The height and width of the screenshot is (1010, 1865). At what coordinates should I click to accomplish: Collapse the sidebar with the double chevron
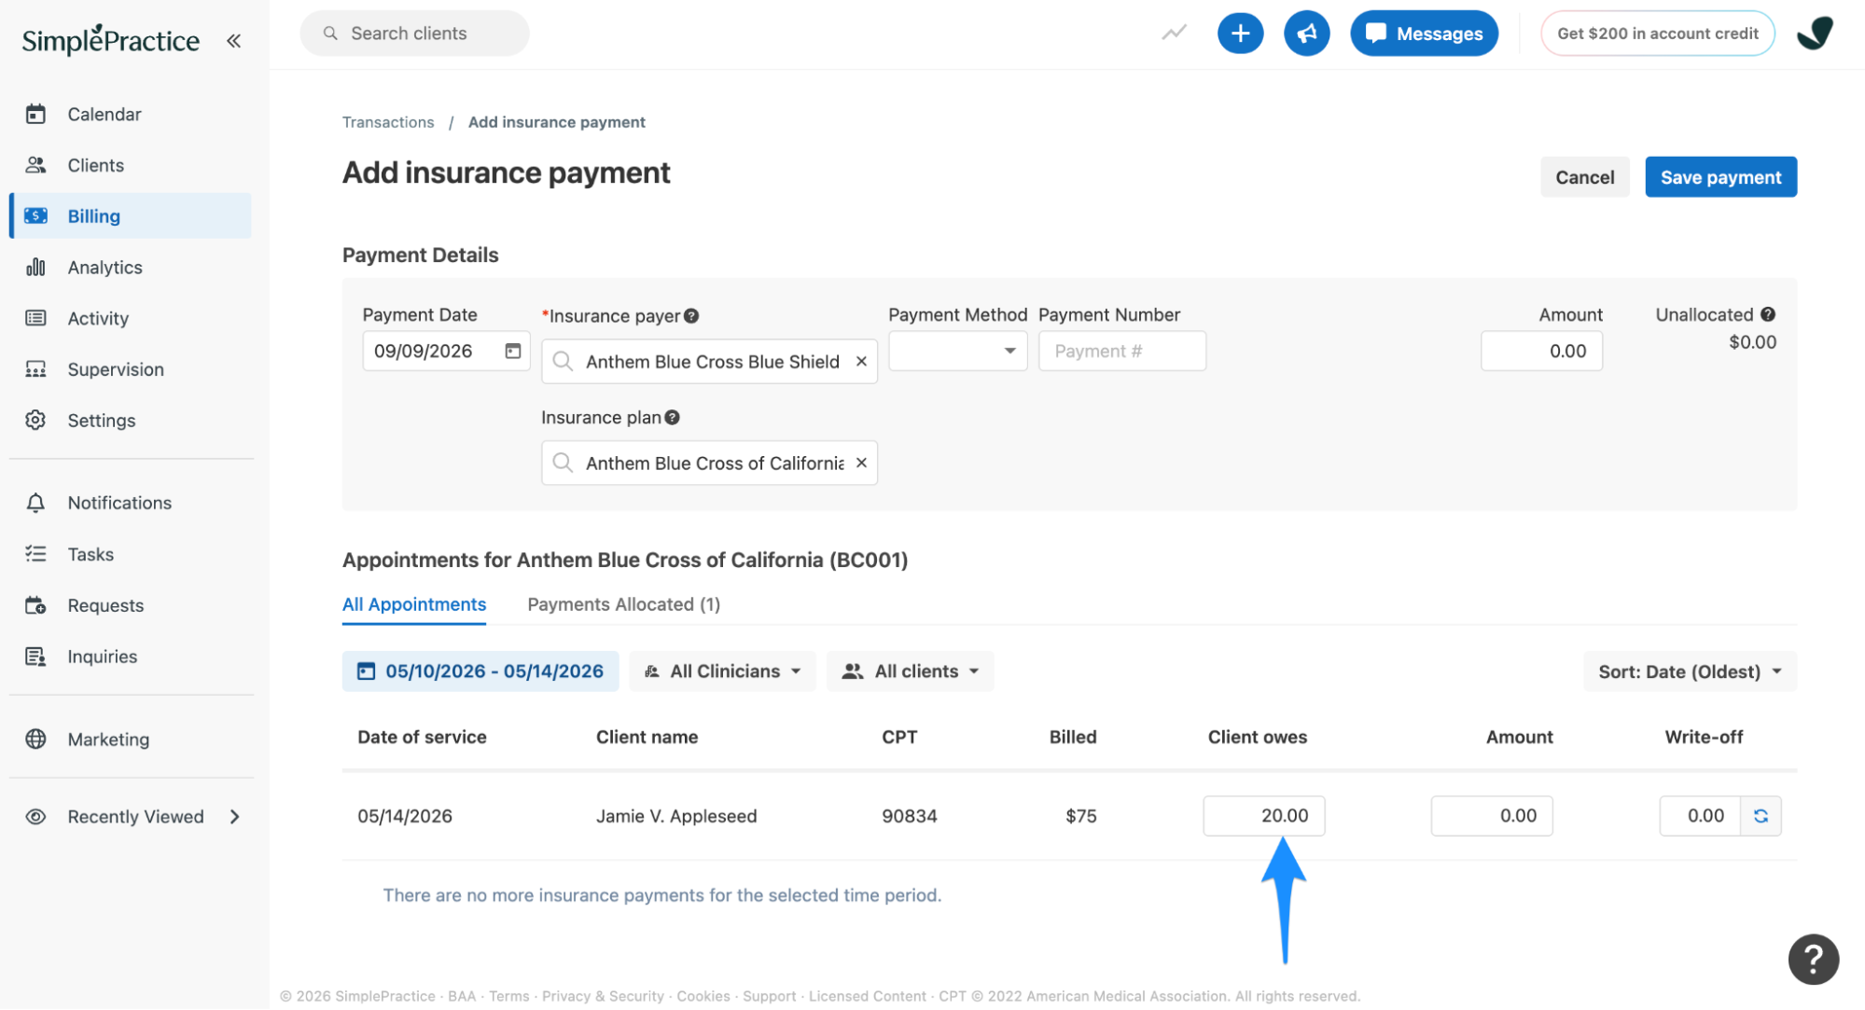click(x=233, y=40)
